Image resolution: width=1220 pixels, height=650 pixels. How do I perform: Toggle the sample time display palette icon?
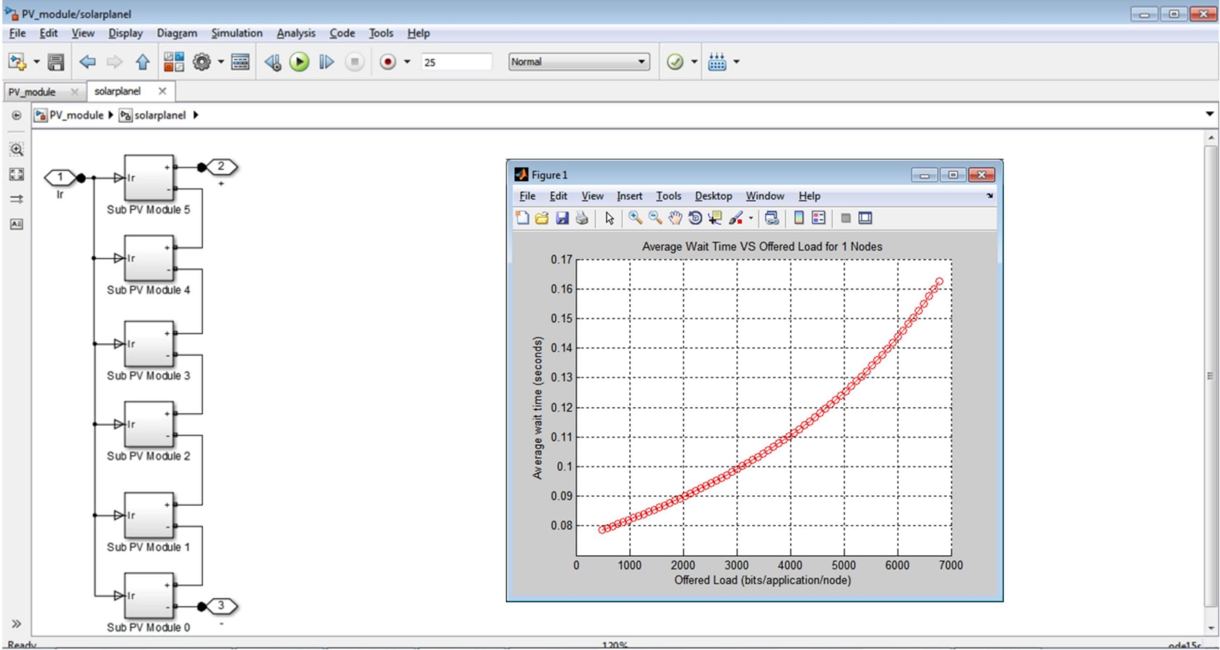17,199
